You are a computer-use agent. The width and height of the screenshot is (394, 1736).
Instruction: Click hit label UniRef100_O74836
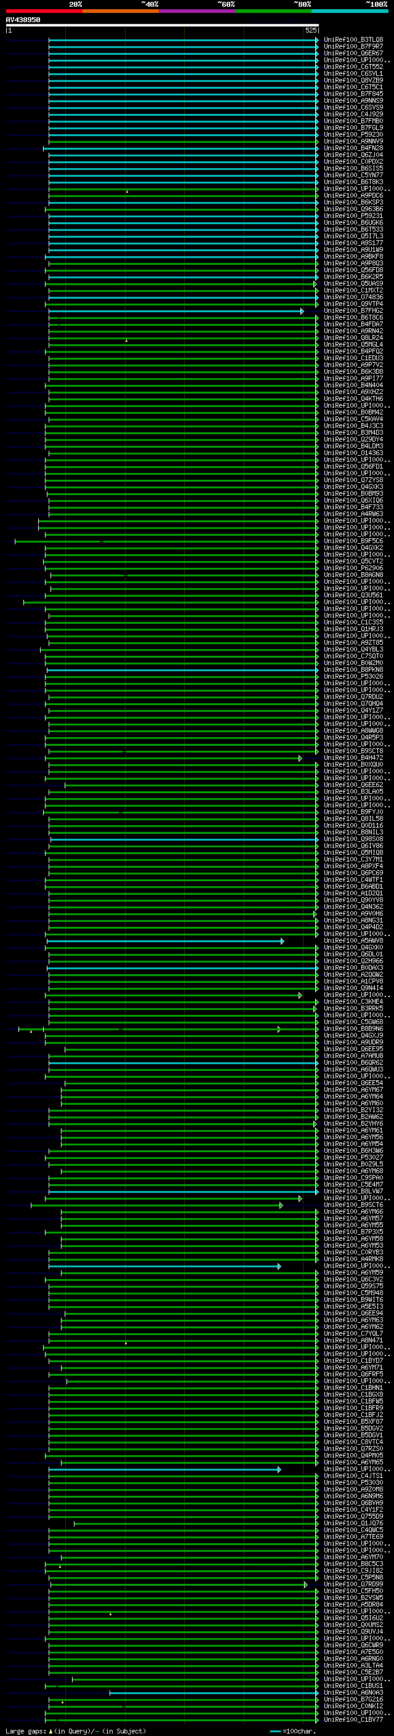pyautogui.click(x=353, y=297)
